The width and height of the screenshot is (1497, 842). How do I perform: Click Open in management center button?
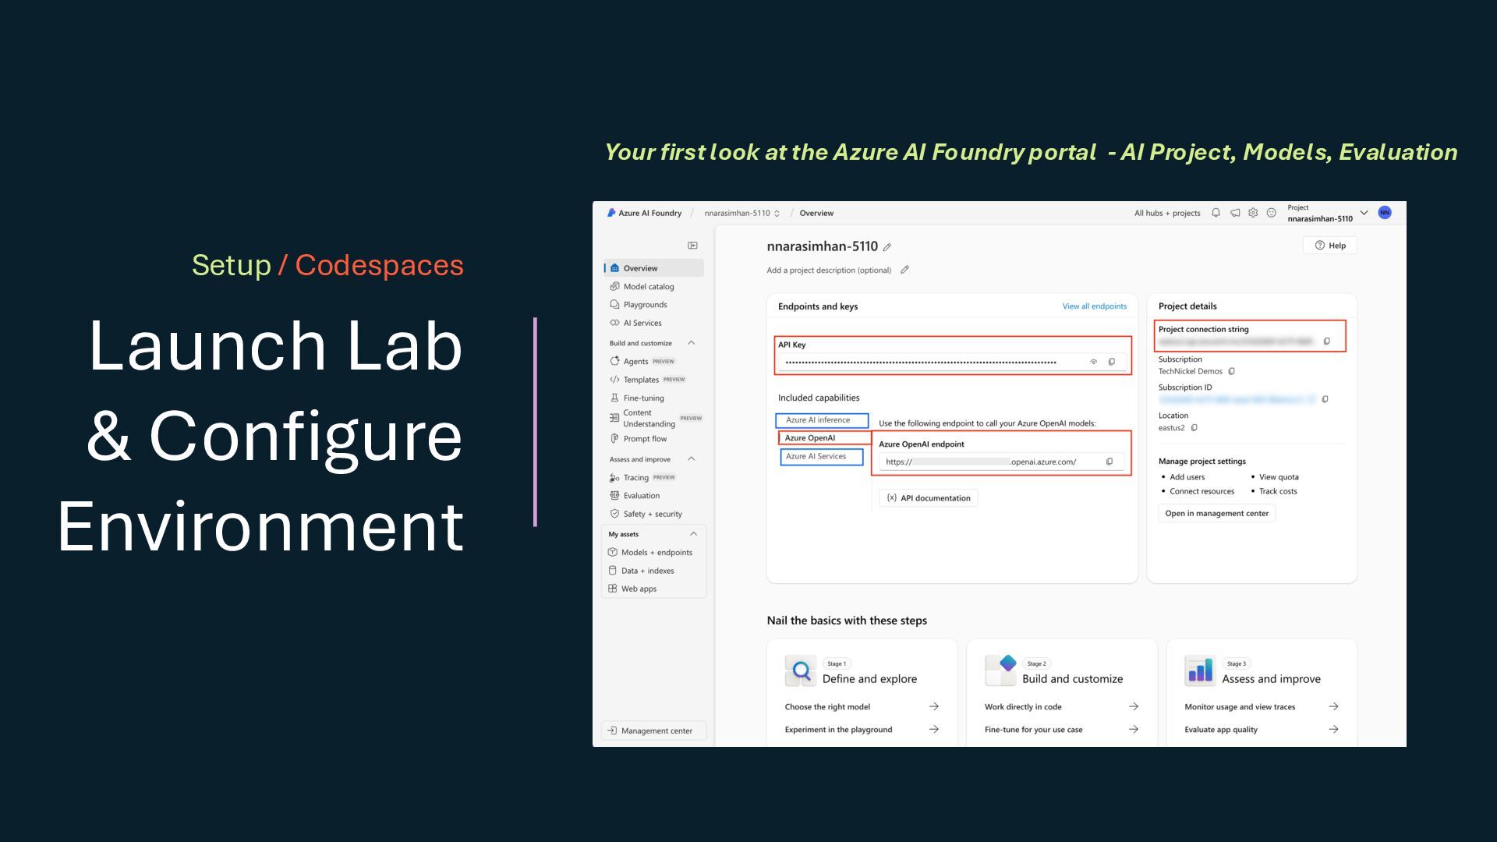pyautogui.click(x=1216, y=513)
